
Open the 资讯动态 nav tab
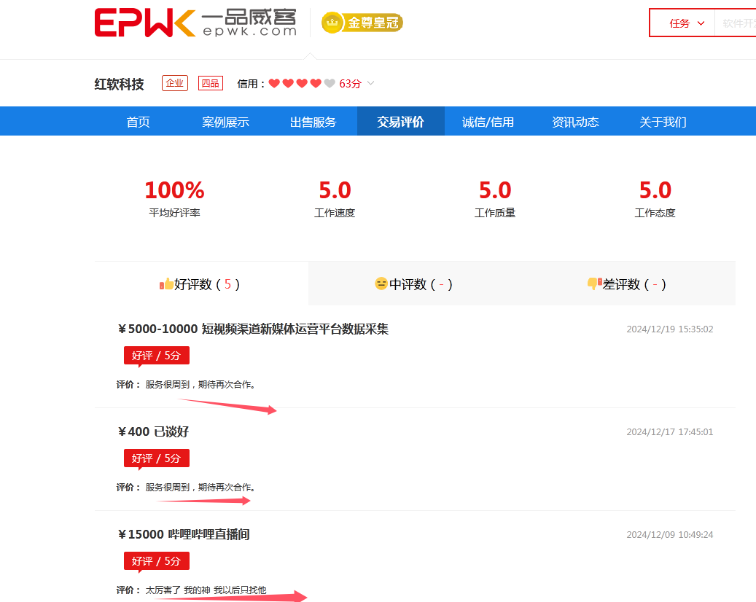coord(575,122)
